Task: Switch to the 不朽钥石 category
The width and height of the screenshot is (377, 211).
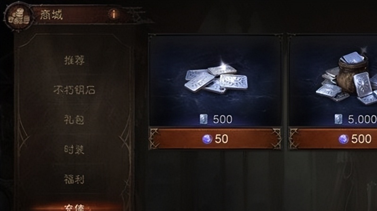Action: tap(74, 90)
